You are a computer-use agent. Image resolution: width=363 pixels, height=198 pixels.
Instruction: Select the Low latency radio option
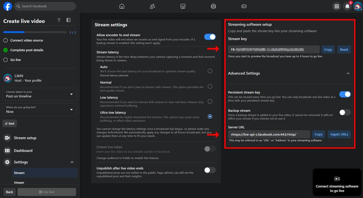210,101
